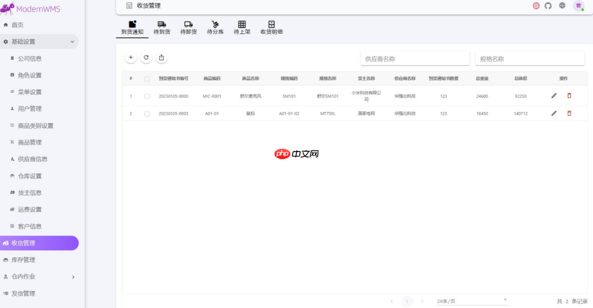Image resolution: width=593 pixels, height=308 pixels.
Task: Collapse the 基础设置 menu group
Action: pyautogui.click(x=40, y=42)
